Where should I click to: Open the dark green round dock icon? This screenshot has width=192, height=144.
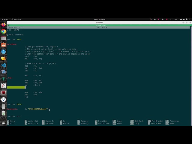pyautogui.click(x=3, y=79)
